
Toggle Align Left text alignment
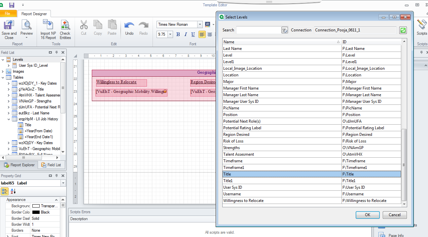202,34
